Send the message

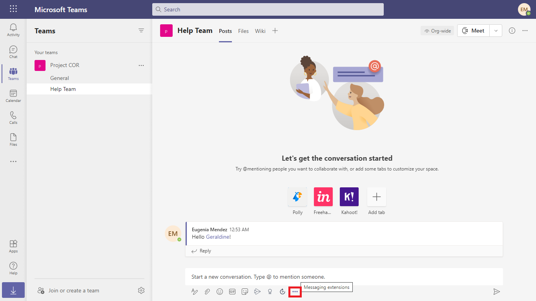496,292
